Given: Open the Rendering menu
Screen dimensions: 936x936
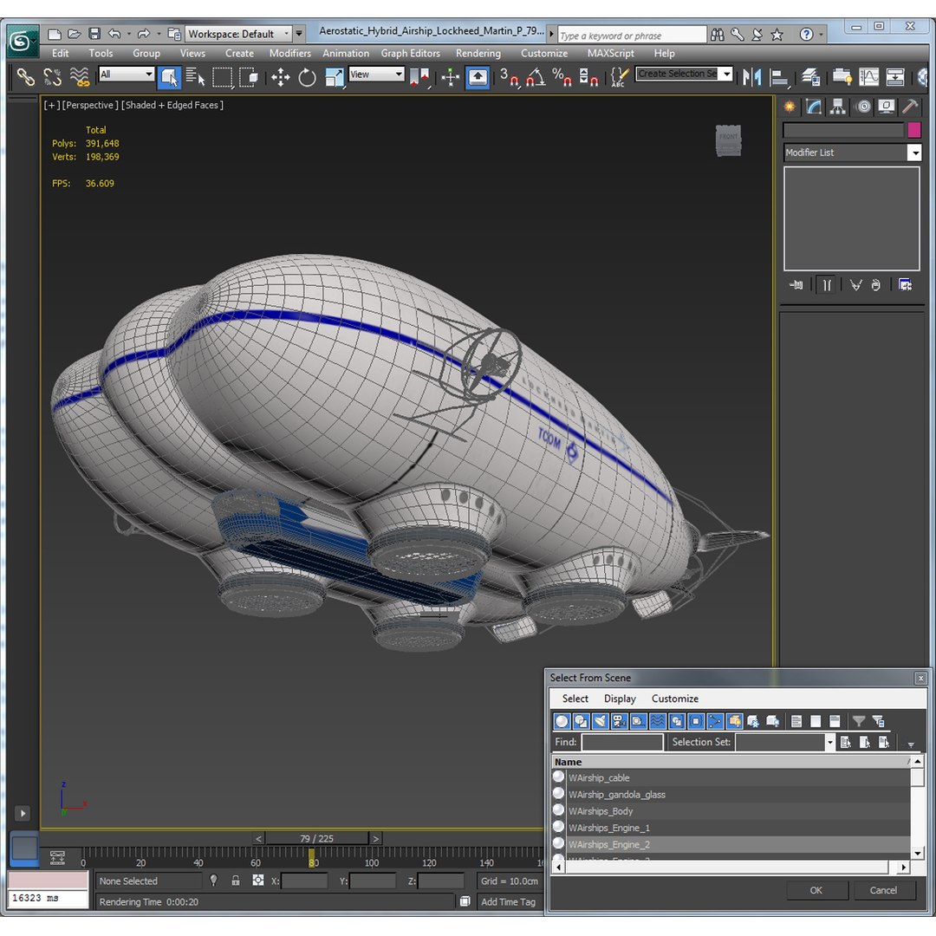Looking at the screenshot, I should pyautogui.click(x=478, y=53).
